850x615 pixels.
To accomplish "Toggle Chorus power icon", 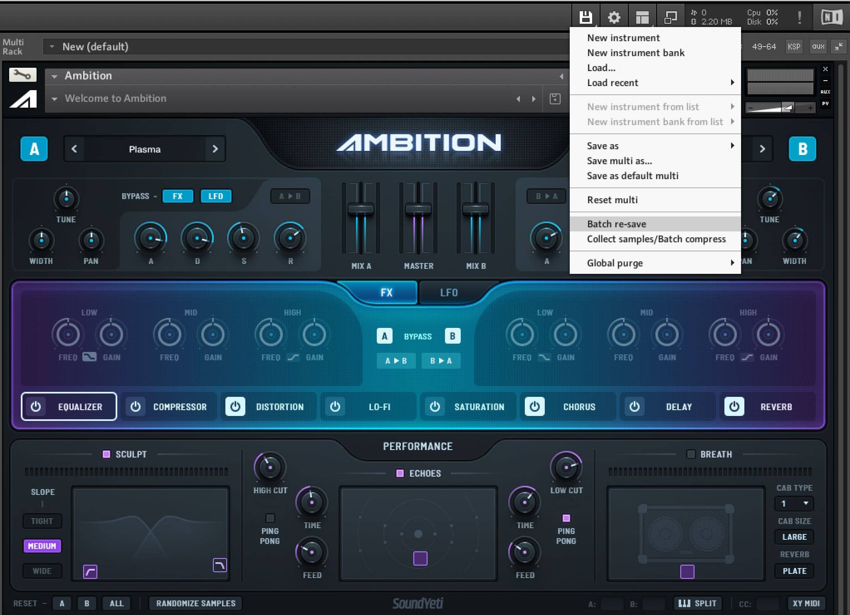I will [x=535, y=406].
